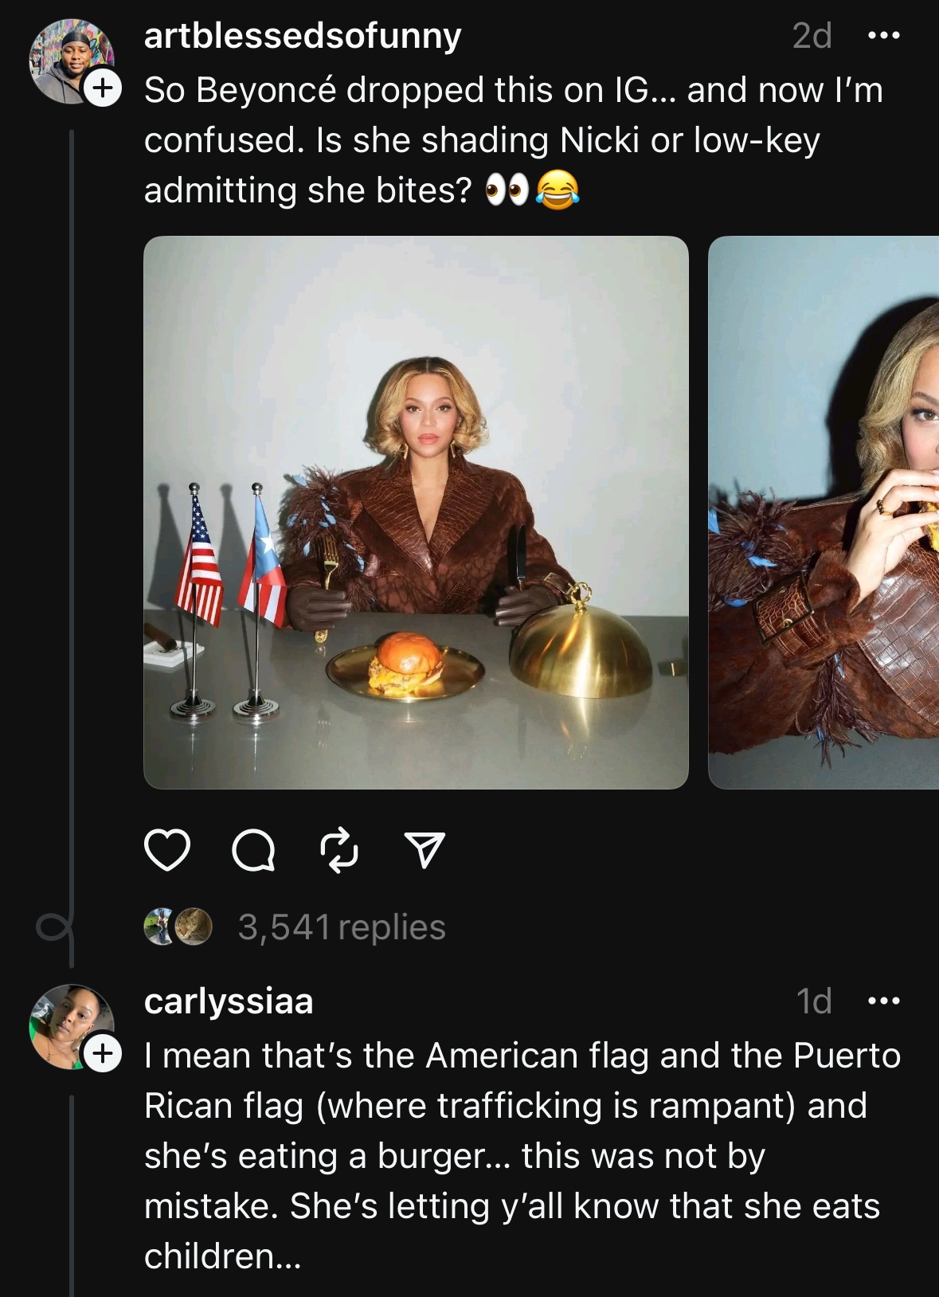
Task: Open the second, partly visible photo
Action: tap(824, 512)
